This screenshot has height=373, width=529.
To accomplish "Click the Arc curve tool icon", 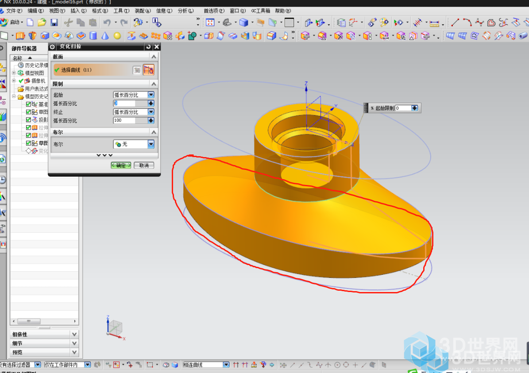I will pyautogui.click(x=467, y=23).
